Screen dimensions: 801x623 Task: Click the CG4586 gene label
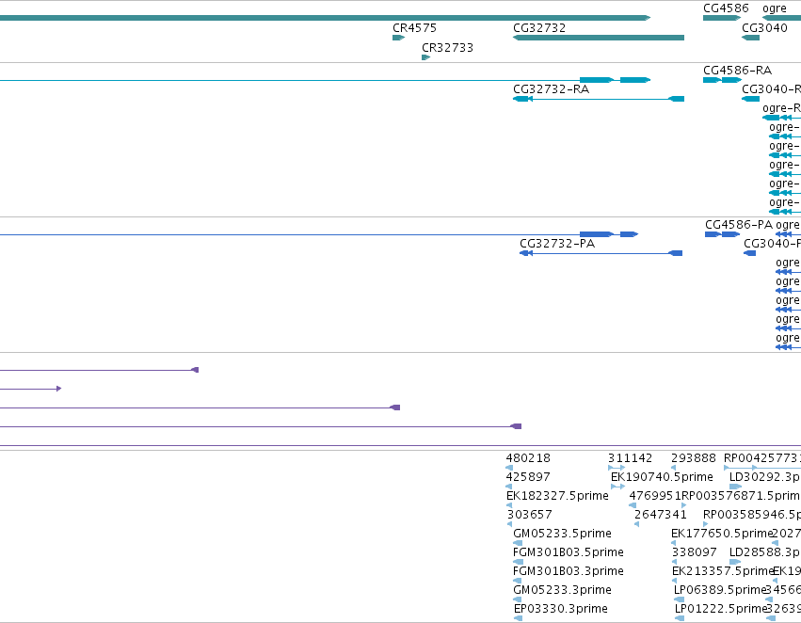tap(726, 8)
